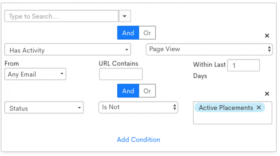Click empty area of status values box

tap(233, 118)
